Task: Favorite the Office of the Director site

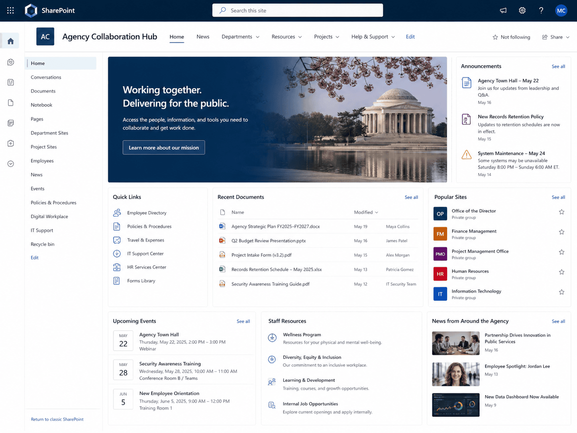Action: 561,212
